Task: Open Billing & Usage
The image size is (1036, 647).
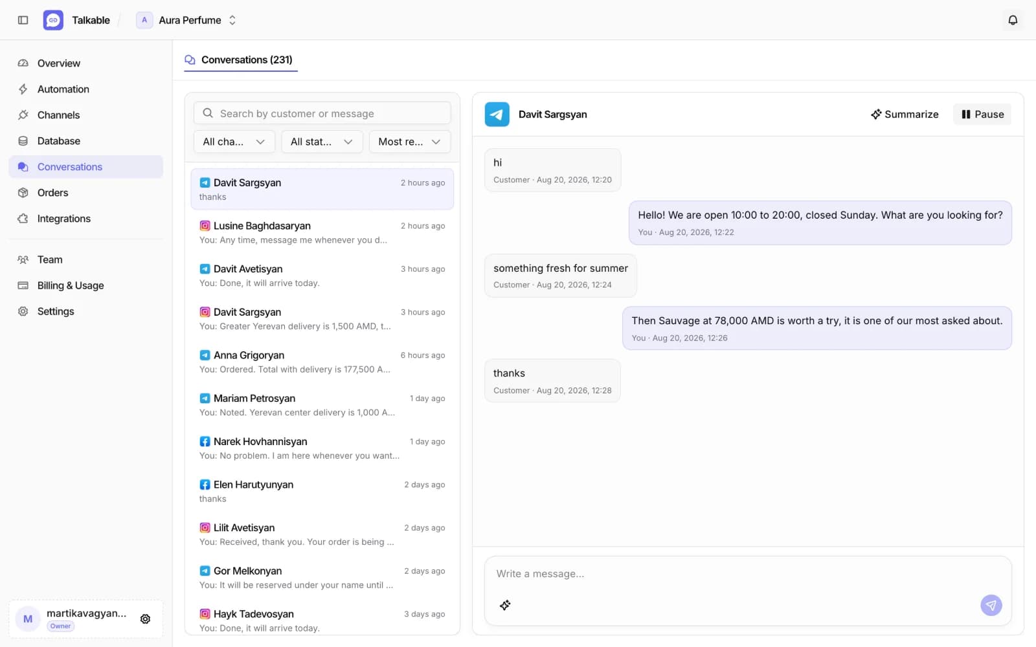Action: click(85, 285)
